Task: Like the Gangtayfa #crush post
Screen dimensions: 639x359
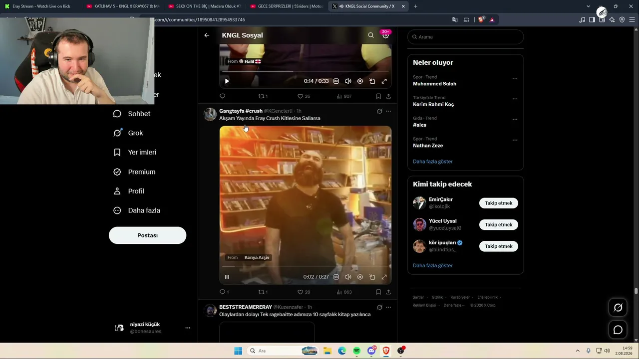Action: pos(304,292)
